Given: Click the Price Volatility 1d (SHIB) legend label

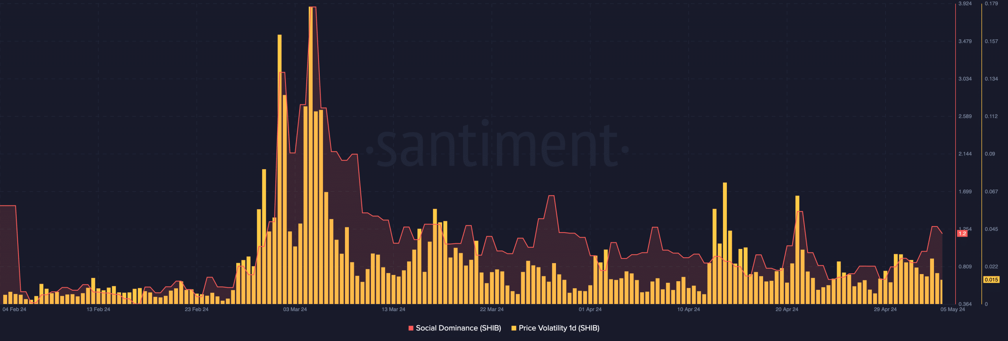Looking at the screenshot, I should point(559,328).
